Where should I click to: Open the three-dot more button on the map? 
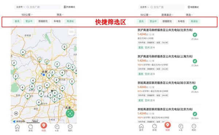pyautogui.click(x=72, y=32)
